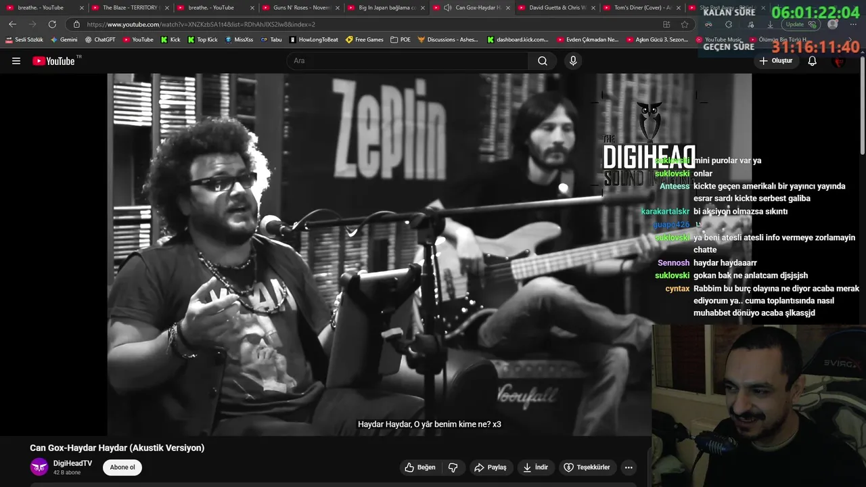Viewport: 866px width, 487px height.
Task: Expand the POE bookmark folder
Action: click(x=401, y=40)
